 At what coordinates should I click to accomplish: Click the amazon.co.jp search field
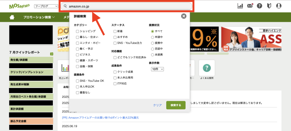click(x=126, y=6)
